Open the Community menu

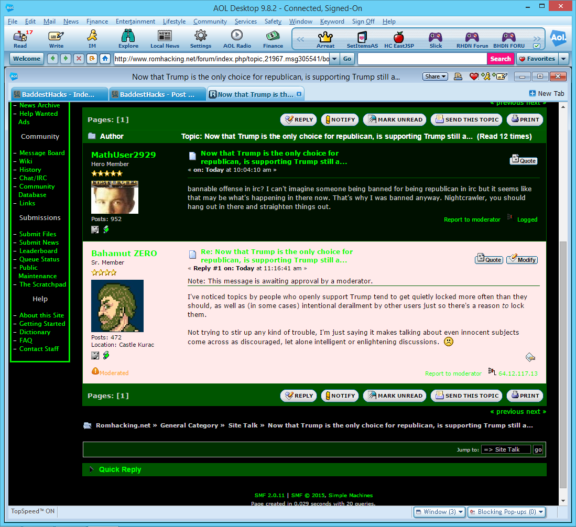(210, 21)
